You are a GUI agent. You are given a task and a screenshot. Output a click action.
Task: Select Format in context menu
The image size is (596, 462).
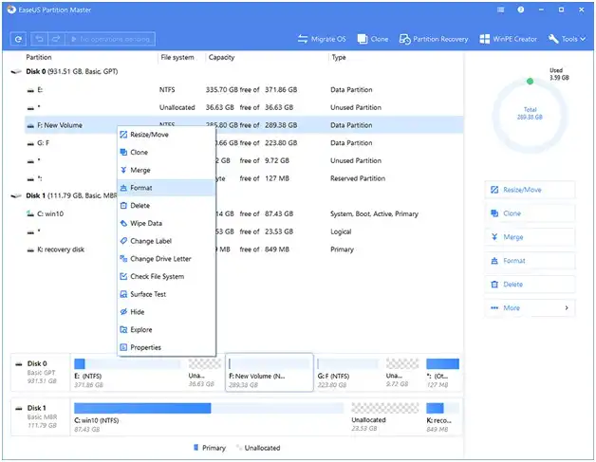[x=166, y=188]
